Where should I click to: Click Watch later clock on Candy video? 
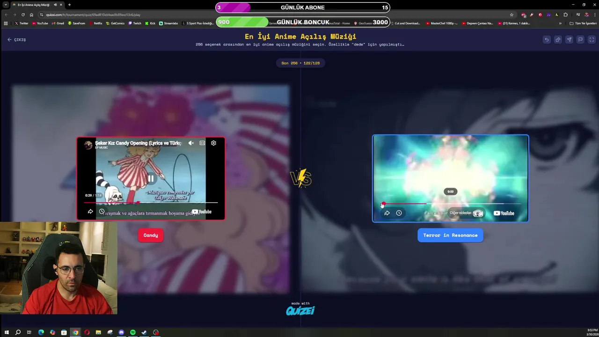click(102, 212)
